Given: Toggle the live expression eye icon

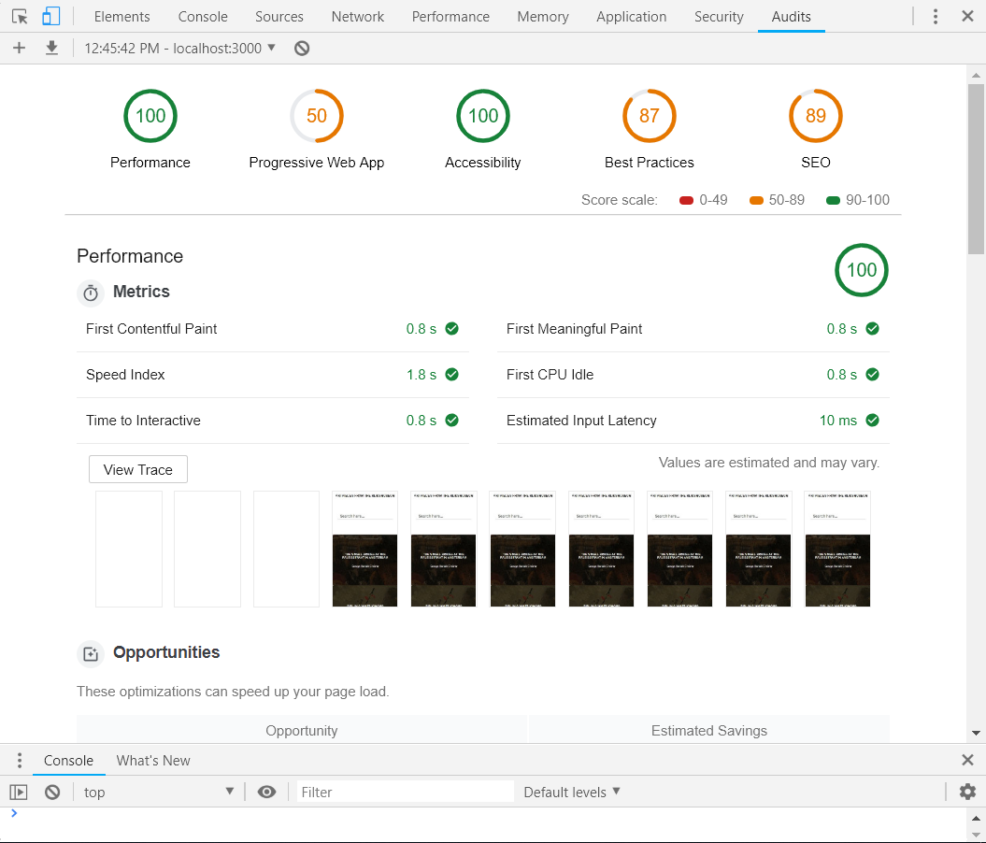Looking at the screenshot, I should 266,793.
